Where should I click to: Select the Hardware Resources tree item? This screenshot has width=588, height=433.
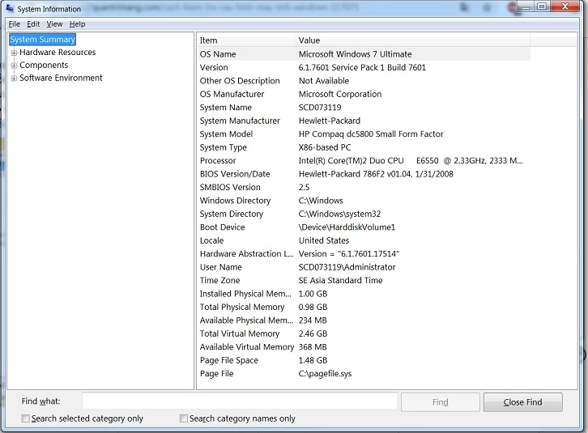click(x=58, y=52)
